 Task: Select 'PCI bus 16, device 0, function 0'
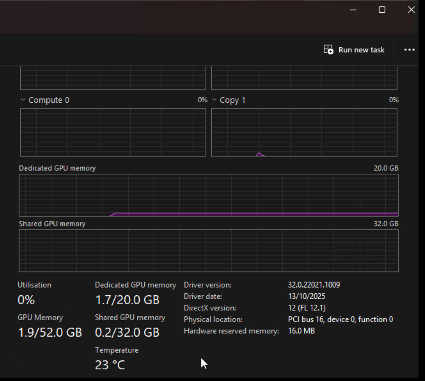click(x=340, y=320)
